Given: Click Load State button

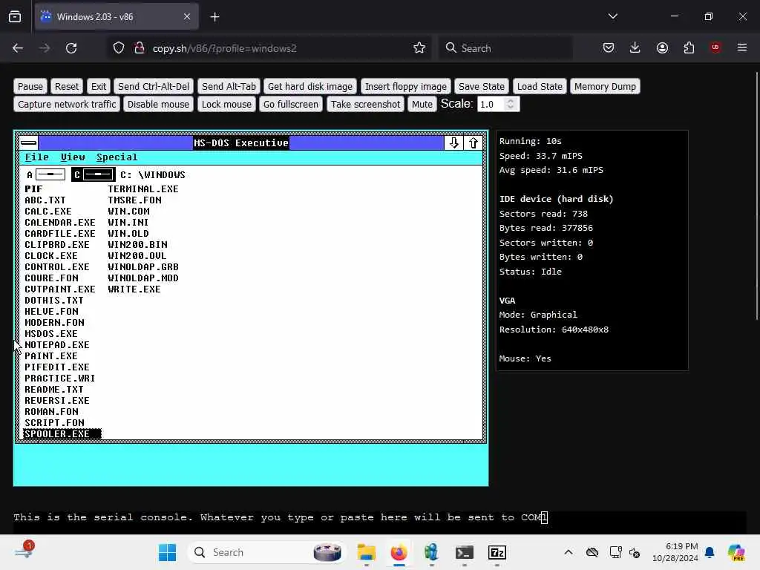Looking at the screenshot, I should [540, 86].
